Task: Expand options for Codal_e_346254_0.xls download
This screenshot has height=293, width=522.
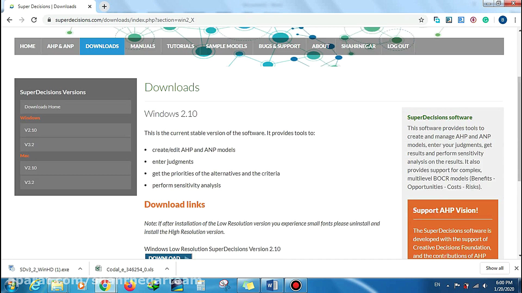Action: [x=167, y=269]
